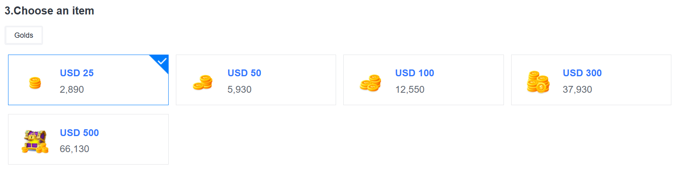Click the 2,890 golds amount
The width and height of the screenshot is (681, 173).
[x=72, y=90]
